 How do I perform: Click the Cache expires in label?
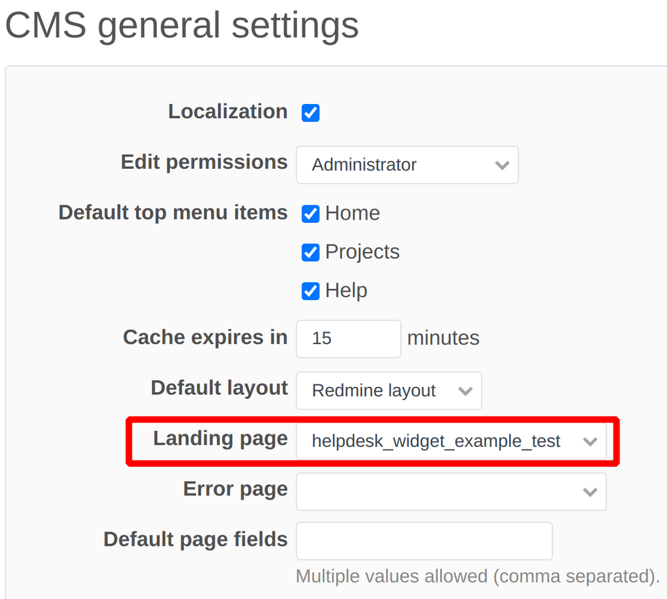205,337
